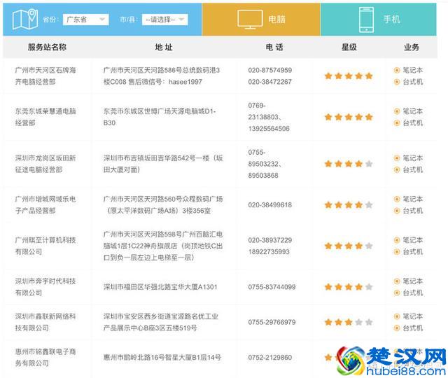Click station name 惠州市铭鑫联电子商务有限公司
This screenshot has width=448, height=378.
(x=45, y=358)
